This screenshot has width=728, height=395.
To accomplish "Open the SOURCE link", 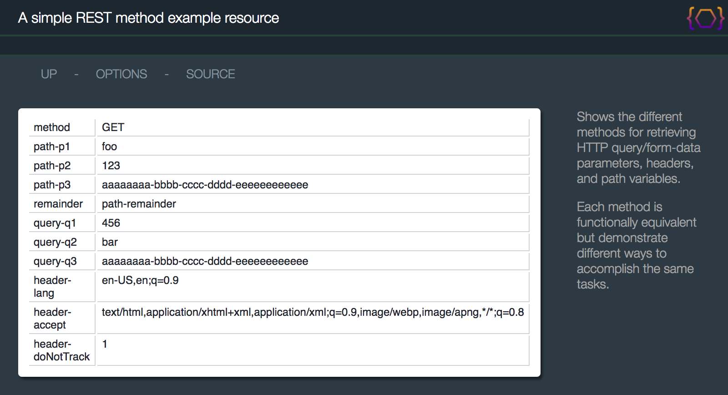I will coord(211,74).
